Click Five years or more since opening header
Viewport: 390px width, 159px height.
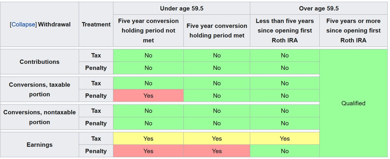pyautogui.click(x=353, y=30)
